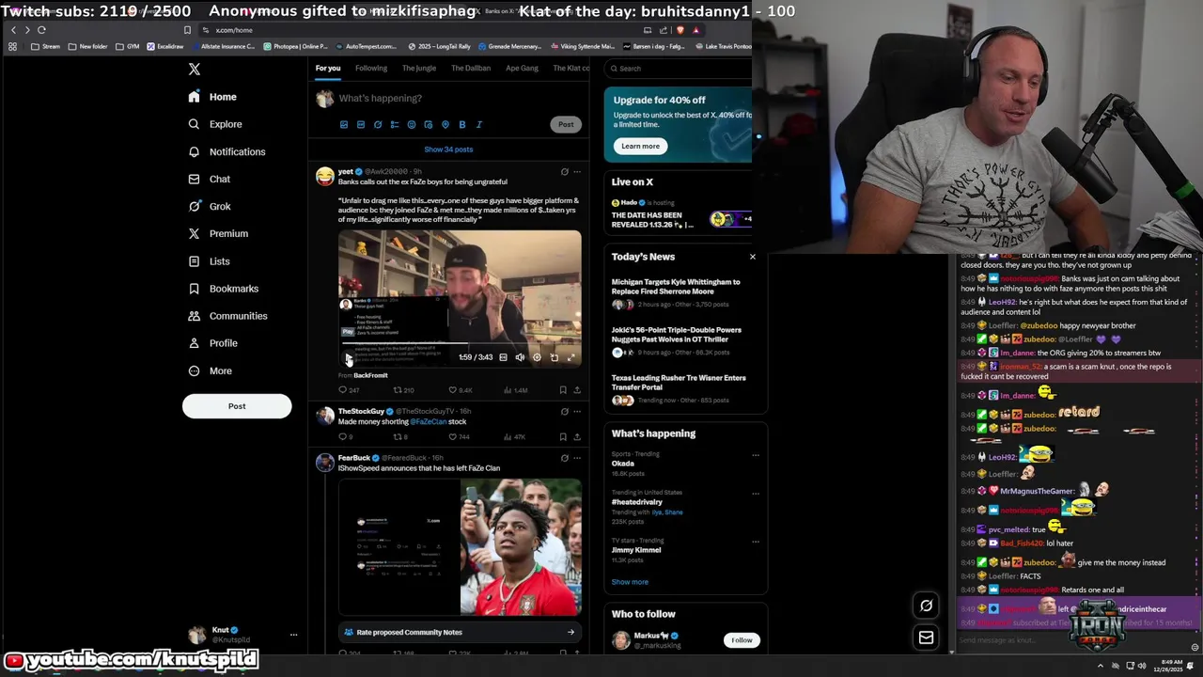Open the emoji picker in composer
Screen dimensions: 1203x677
(x=412, y=124)
